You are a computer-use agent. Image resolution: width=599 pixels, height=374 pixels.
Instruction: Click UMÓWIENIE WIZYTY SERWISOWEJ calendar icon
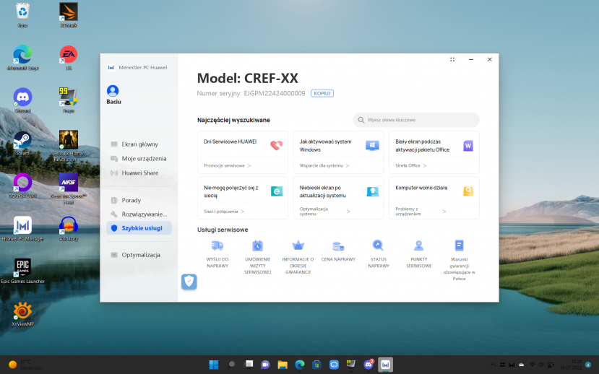click(257, 245)
